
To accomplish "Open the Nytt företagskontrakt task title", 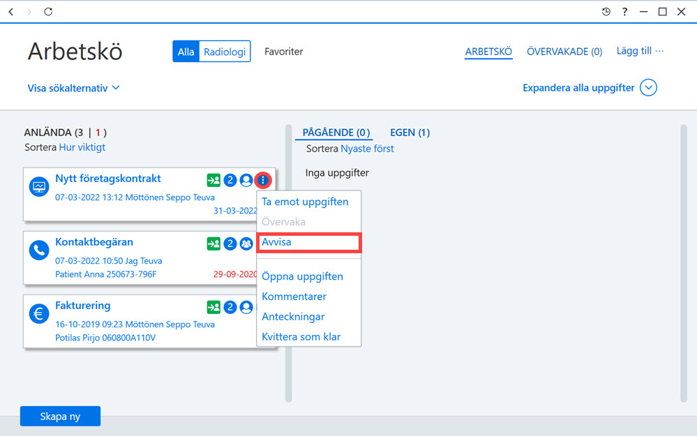I will [x=108, y=179].
